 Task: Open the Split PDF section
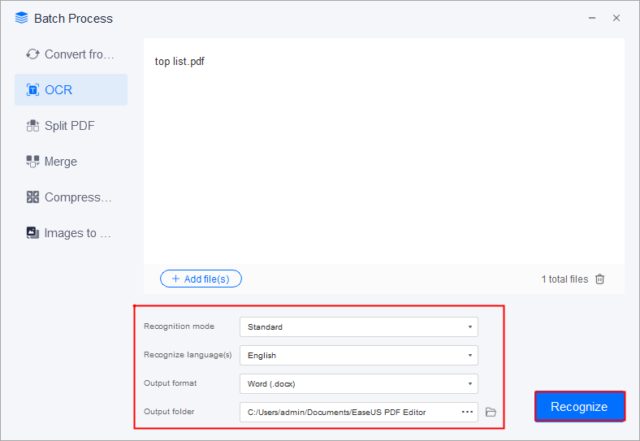[71, 126]
